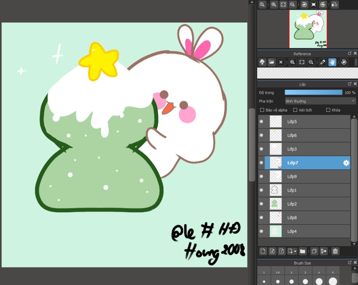
Task: Select the Reference eyedropper tool
Action: tap(323, 62)
